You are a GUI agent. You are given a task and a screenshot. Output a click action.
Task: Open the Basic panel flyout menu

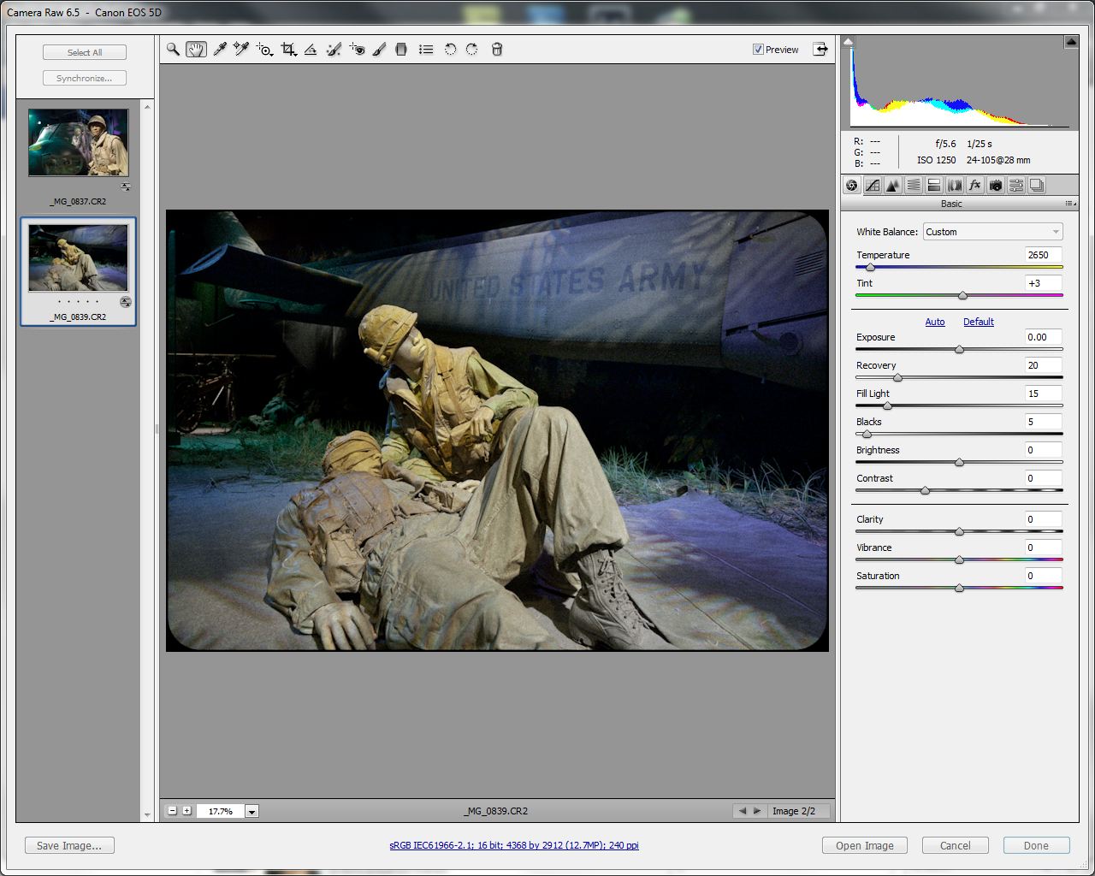[1070, 204]
